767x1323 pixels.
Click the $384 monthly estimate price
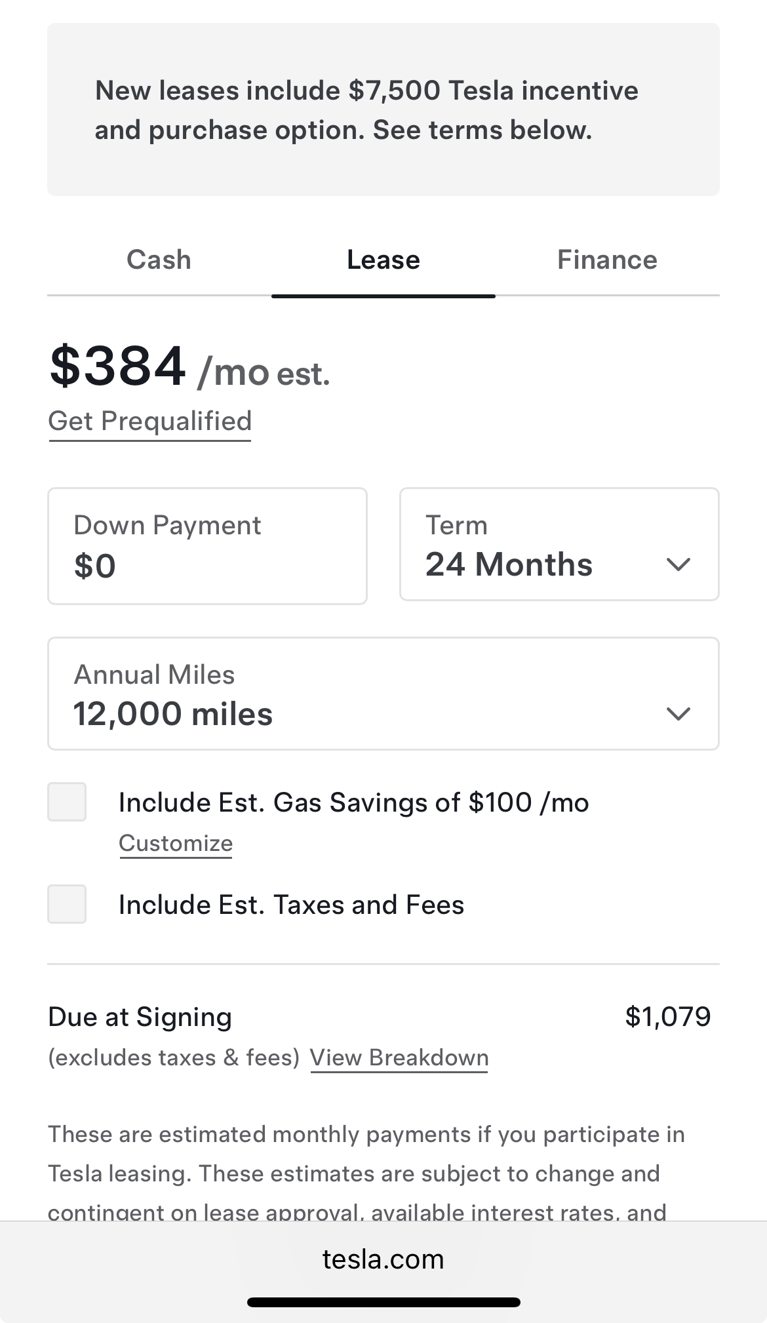click(x=118, y=367)
